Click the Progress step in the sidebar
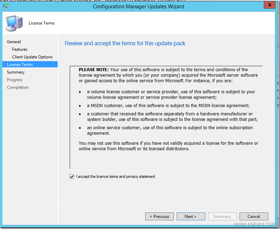The image size is (280, 229). pyautogui.click(x=15, y=80)
